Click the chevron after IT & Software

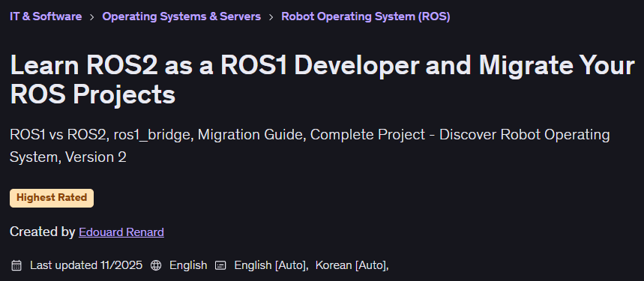click(x=92, y=17)
